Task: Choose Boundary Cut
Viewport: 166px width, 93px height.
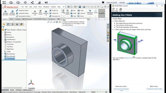Action: coord(55,16)
